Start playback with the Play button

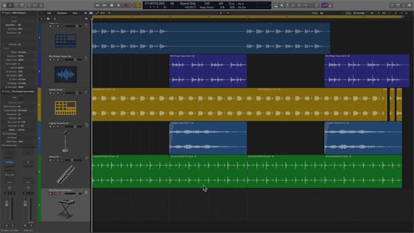tap(119, 5)
